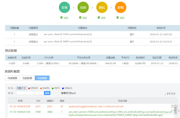Click success checkmark under 安装

61,17
